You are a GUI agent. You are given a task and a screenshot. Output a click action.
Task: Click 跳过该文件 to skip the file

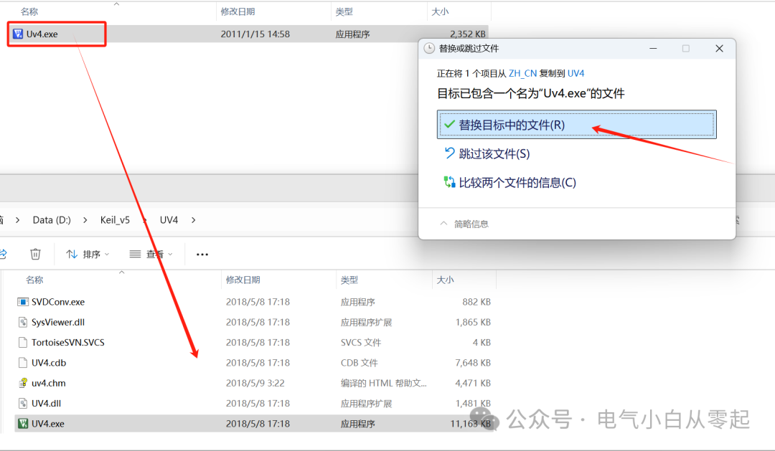tap(494, 153)
